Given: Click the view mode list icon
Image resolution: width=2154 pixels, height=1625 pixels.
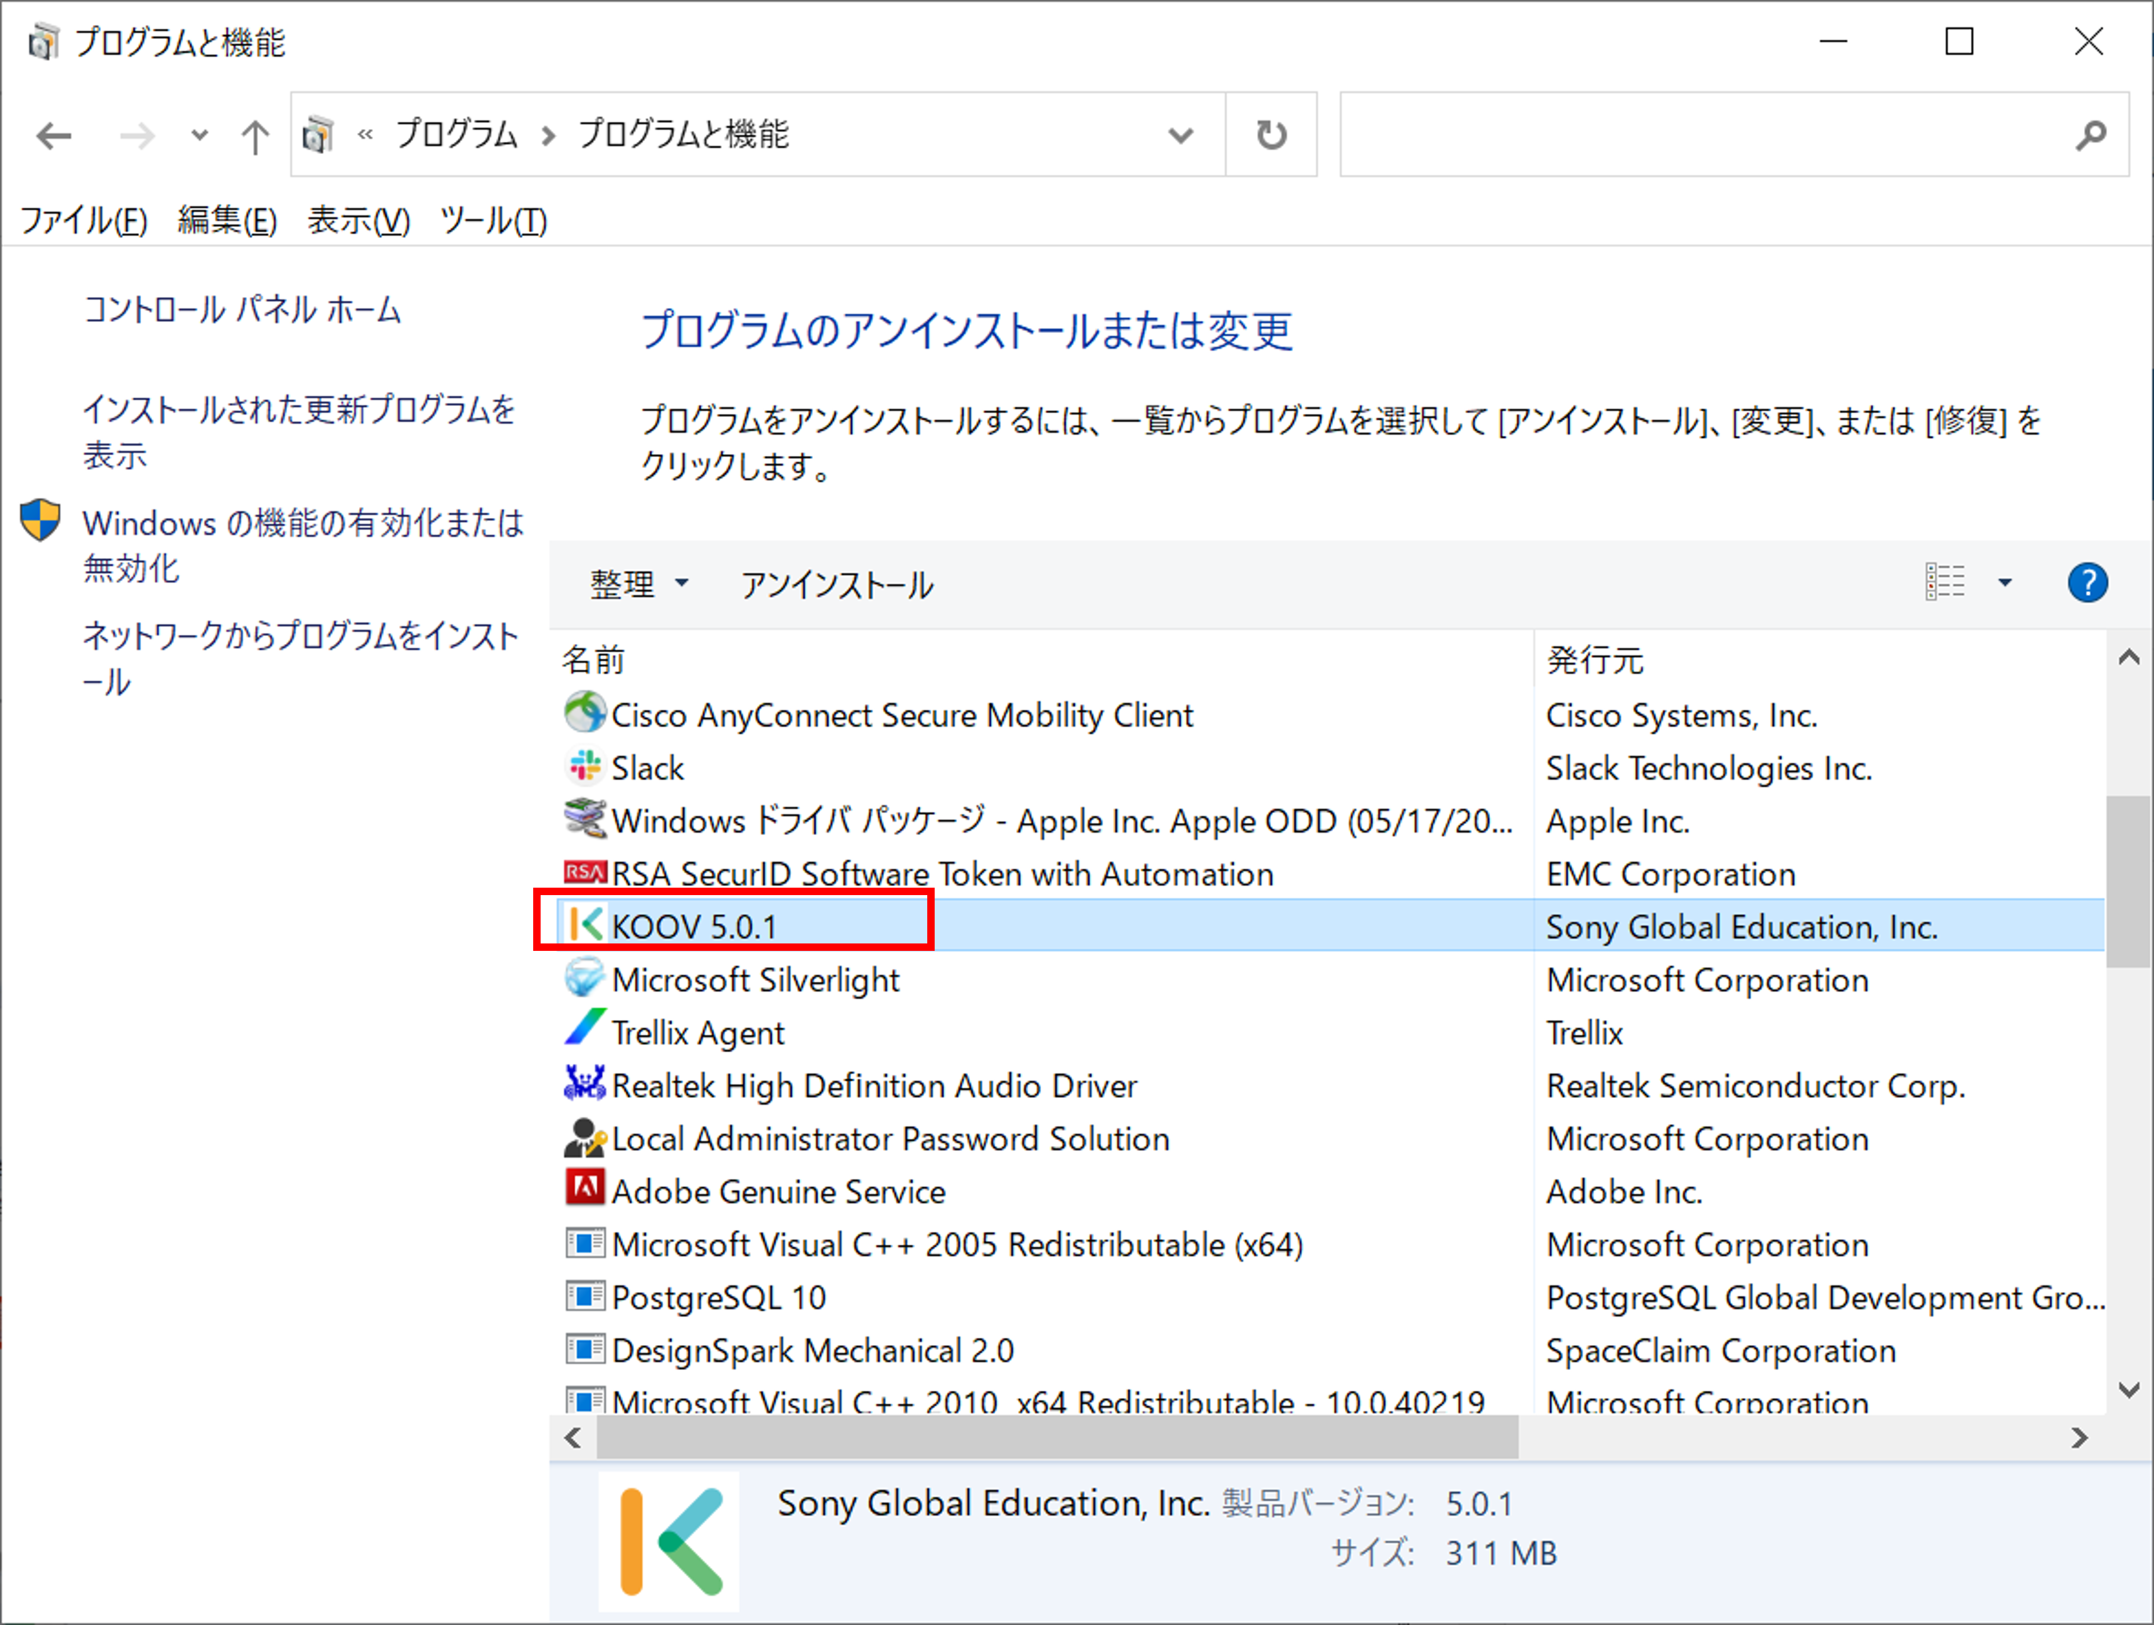Looking at the screenshot, I should click(x=1945, y=583).
